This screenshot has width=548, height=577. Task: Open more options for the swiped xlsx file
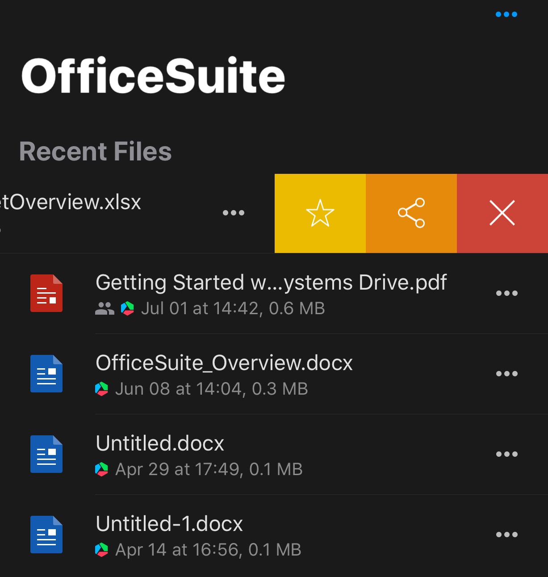click(234, 213)
